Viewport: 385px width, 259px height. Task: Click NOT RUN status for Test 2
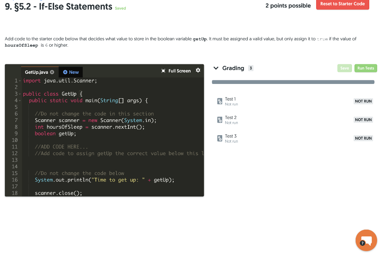click(x=363, y=120)
